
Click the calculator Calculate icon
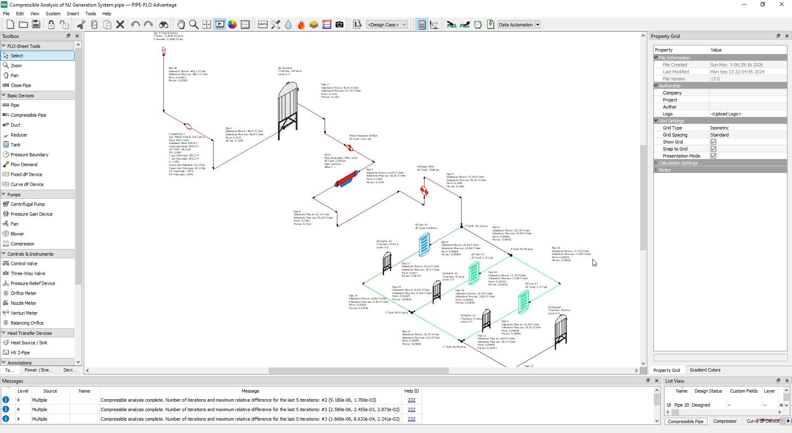[x=422, y=25]
